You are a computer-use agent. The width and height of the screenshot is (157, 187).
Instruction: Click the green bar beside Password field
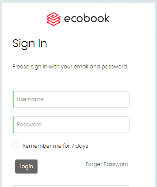click(x=13, y=125)
